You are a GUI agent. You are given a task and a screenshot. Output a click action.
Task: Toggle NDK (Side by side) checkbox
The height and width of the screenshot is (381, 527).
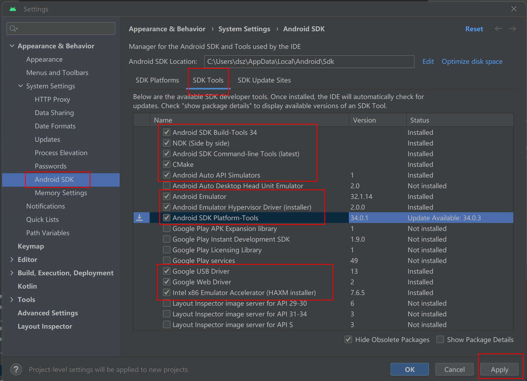[x=167, y=143]
